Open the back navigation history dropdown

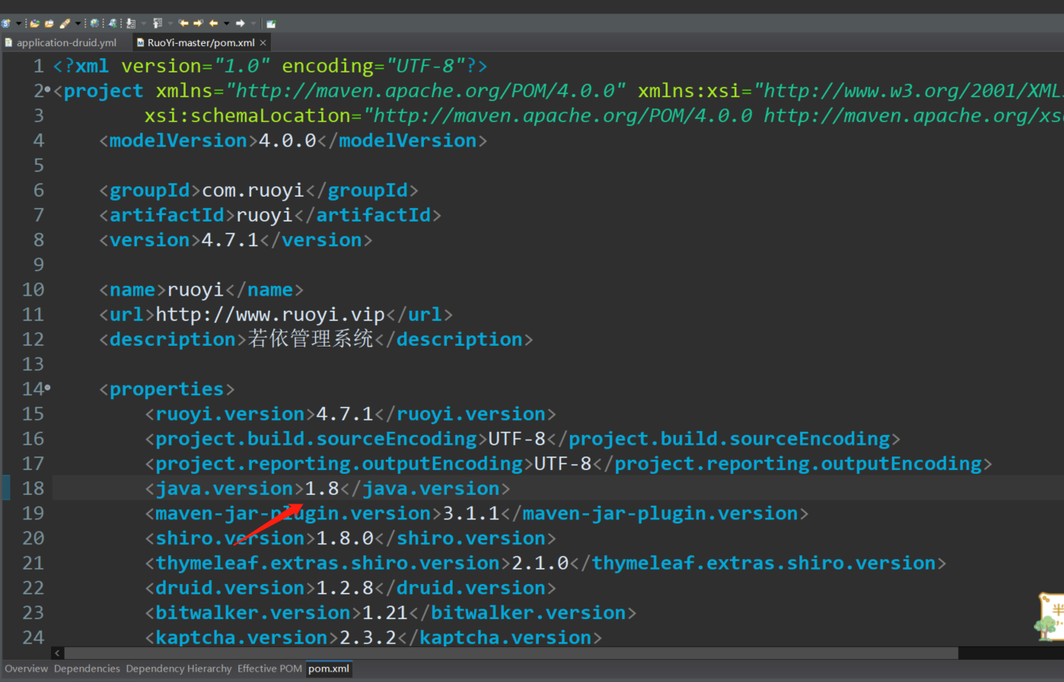click(x=226, y=24)
